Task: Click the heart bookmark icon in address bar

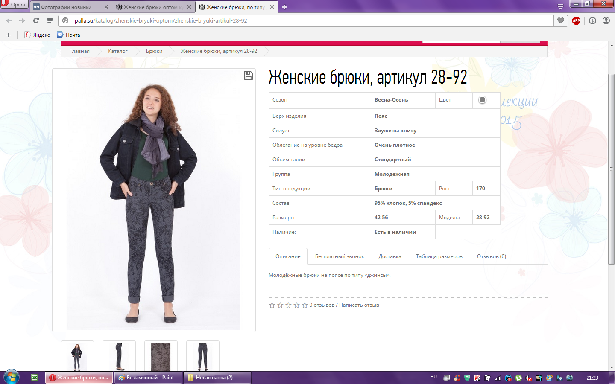Action: point(561,20)
